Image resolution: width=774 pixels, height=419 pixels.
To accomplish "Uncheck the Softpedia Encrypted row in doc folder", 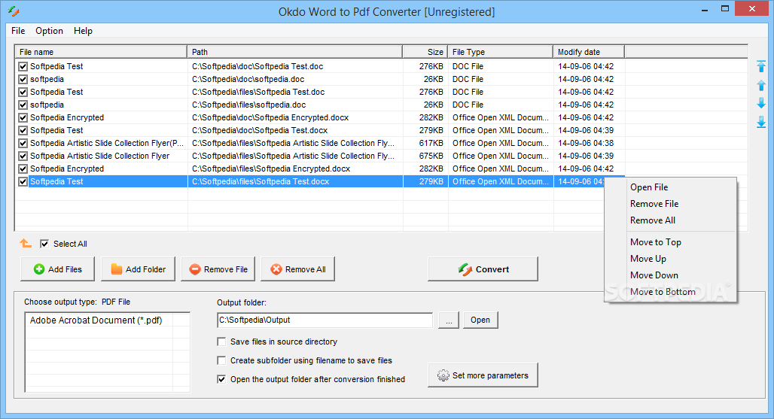I will [x=23, y=117].
